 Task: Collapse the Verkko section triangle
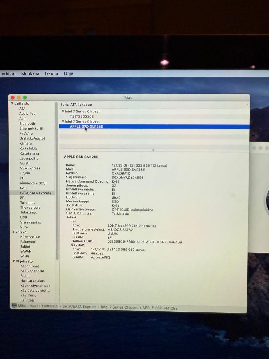click(13, 232)
